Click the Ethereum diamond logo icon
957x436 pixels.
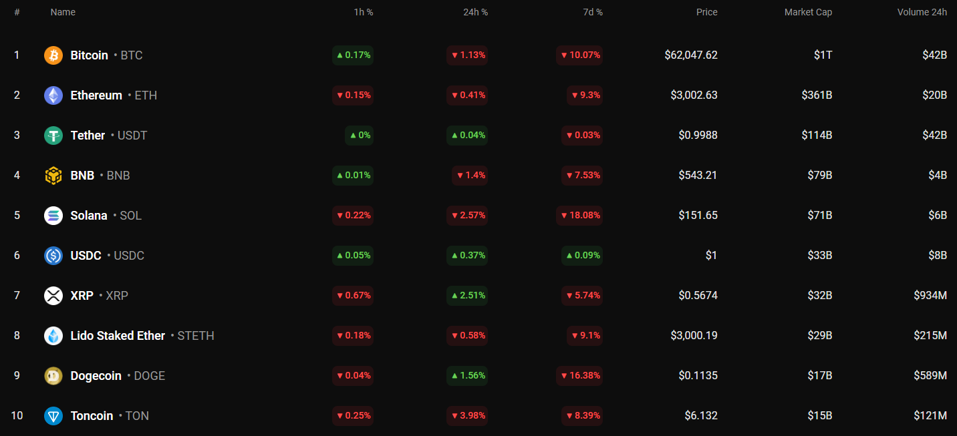click(53, 95)
